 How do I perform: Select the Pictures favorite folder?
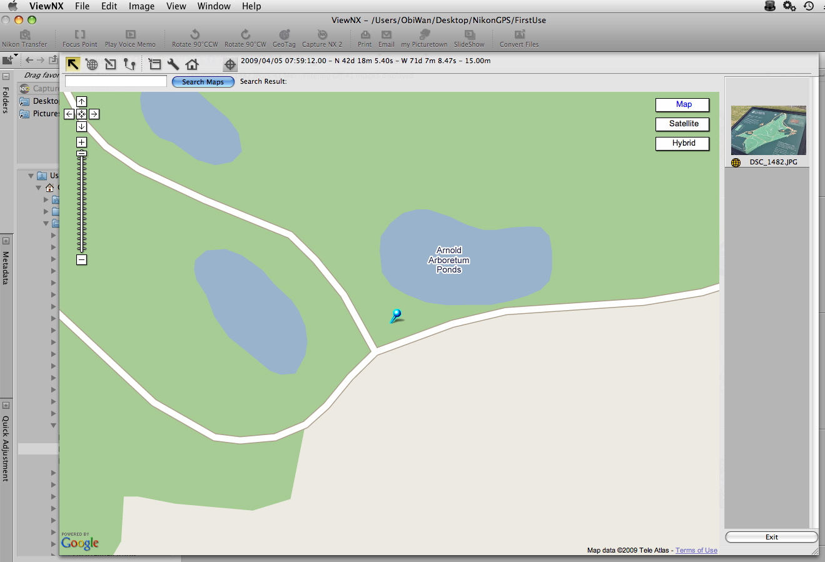point(39,114)
